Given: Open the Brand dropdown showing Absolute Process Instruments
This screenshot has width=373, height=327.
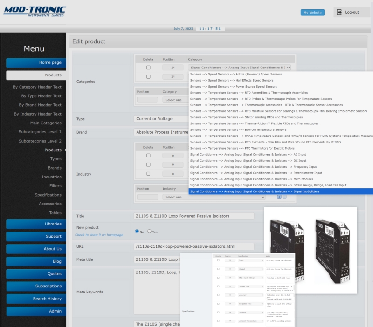Looking at the screenshot, I should 161,132.
